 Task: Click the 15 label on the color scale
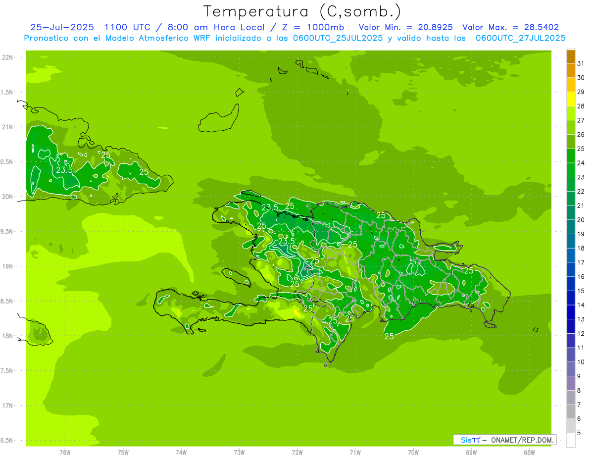point(581,291)
